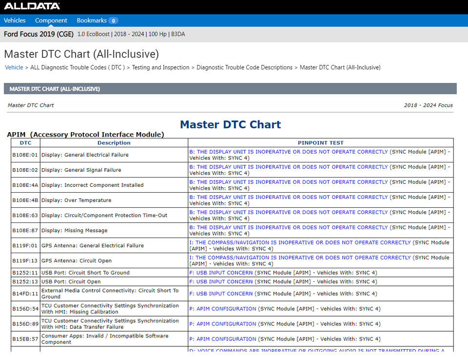
Task: Open the Vehicles menu
Action: [15, 20]
